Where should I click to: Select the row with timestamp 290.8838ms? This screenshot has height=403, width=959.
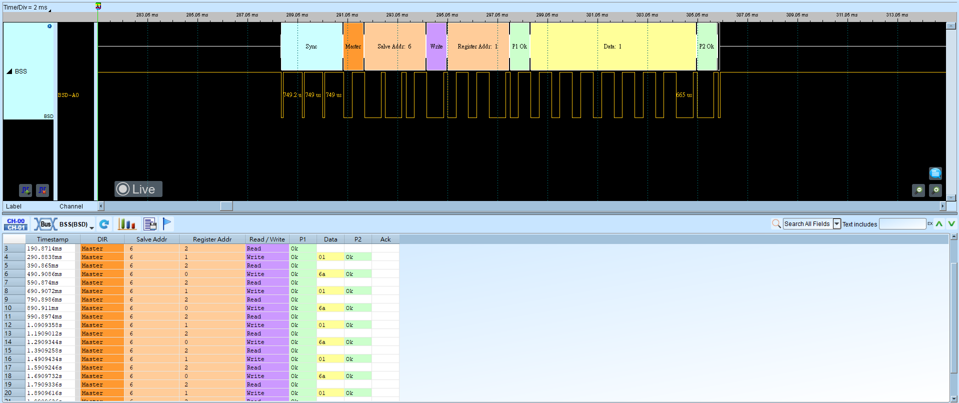(201, 257)
